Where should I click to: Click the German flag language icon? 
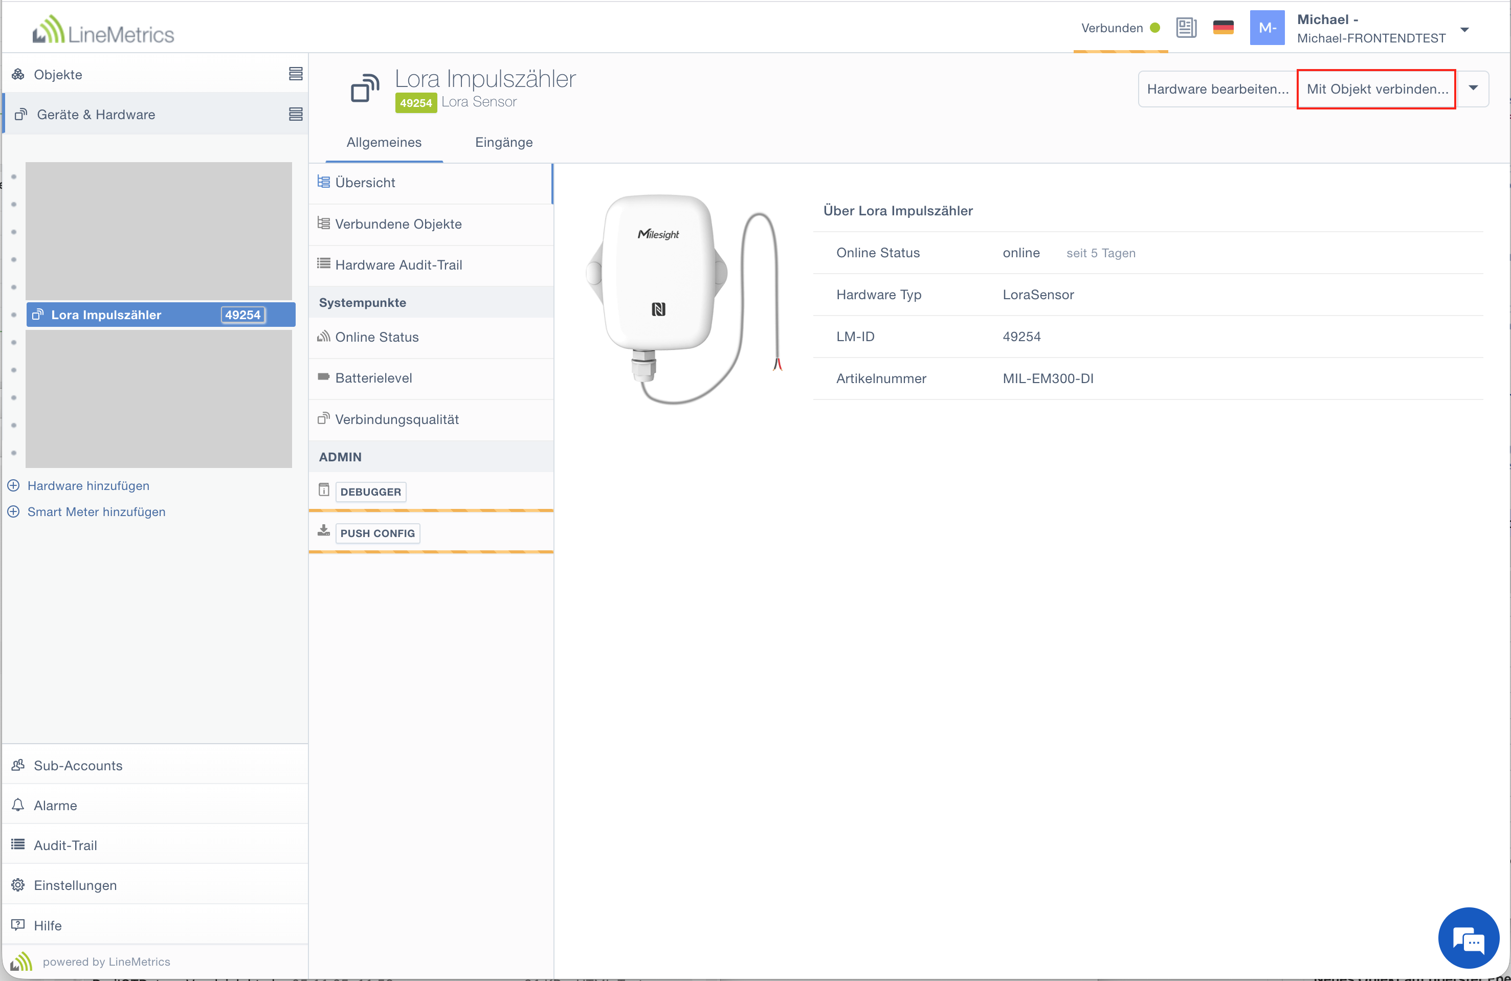[x=1223, y=28]
